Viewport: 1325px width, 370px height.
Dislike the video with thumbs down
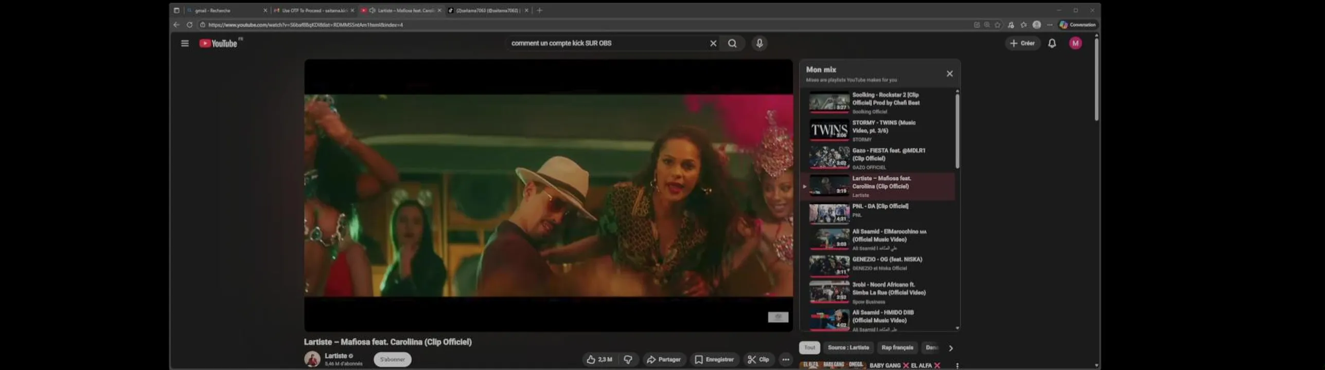628,360
